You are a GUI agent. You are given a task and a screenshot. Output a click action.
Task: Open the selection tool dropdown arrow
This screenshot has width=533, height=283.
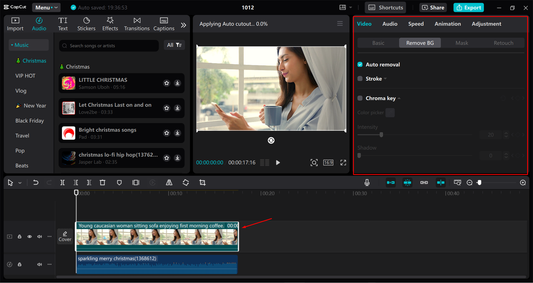pos(20,183)
